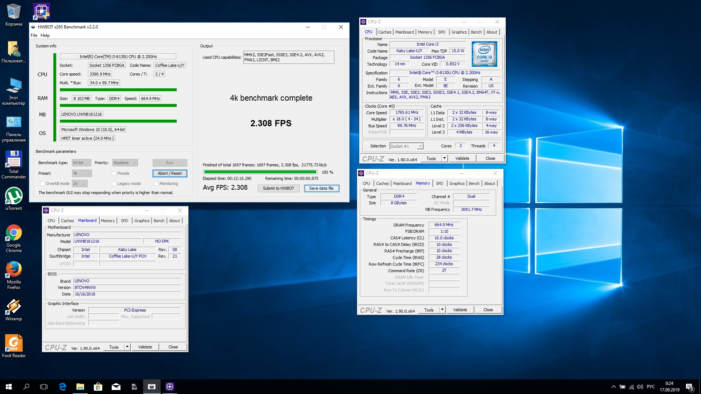Switch to CPU-Z taskbar button
The image size is (701, 394).
point(169,387)
